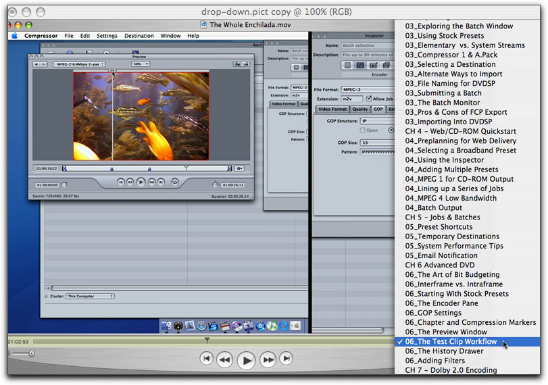This screenshot has width=548, height=385.
Task: Open the Cluster This Computer popup
Action: [90, 297]
